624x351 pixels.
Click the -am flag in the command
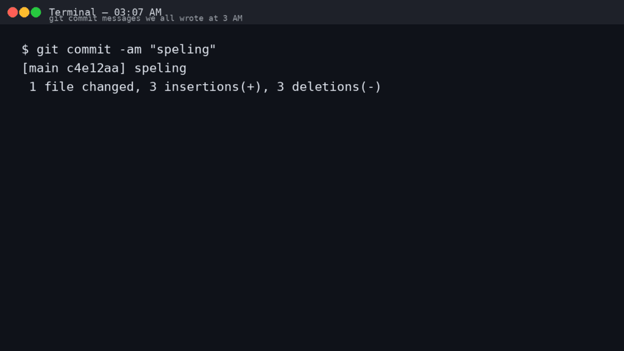pos(132,49)
